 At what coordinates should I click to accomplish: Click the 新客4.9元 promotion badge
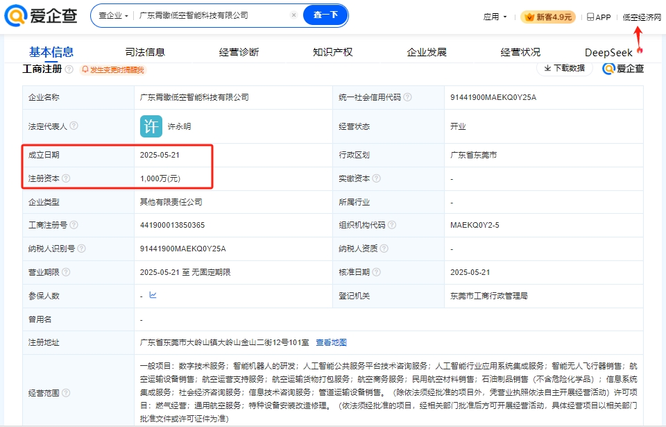547,17
